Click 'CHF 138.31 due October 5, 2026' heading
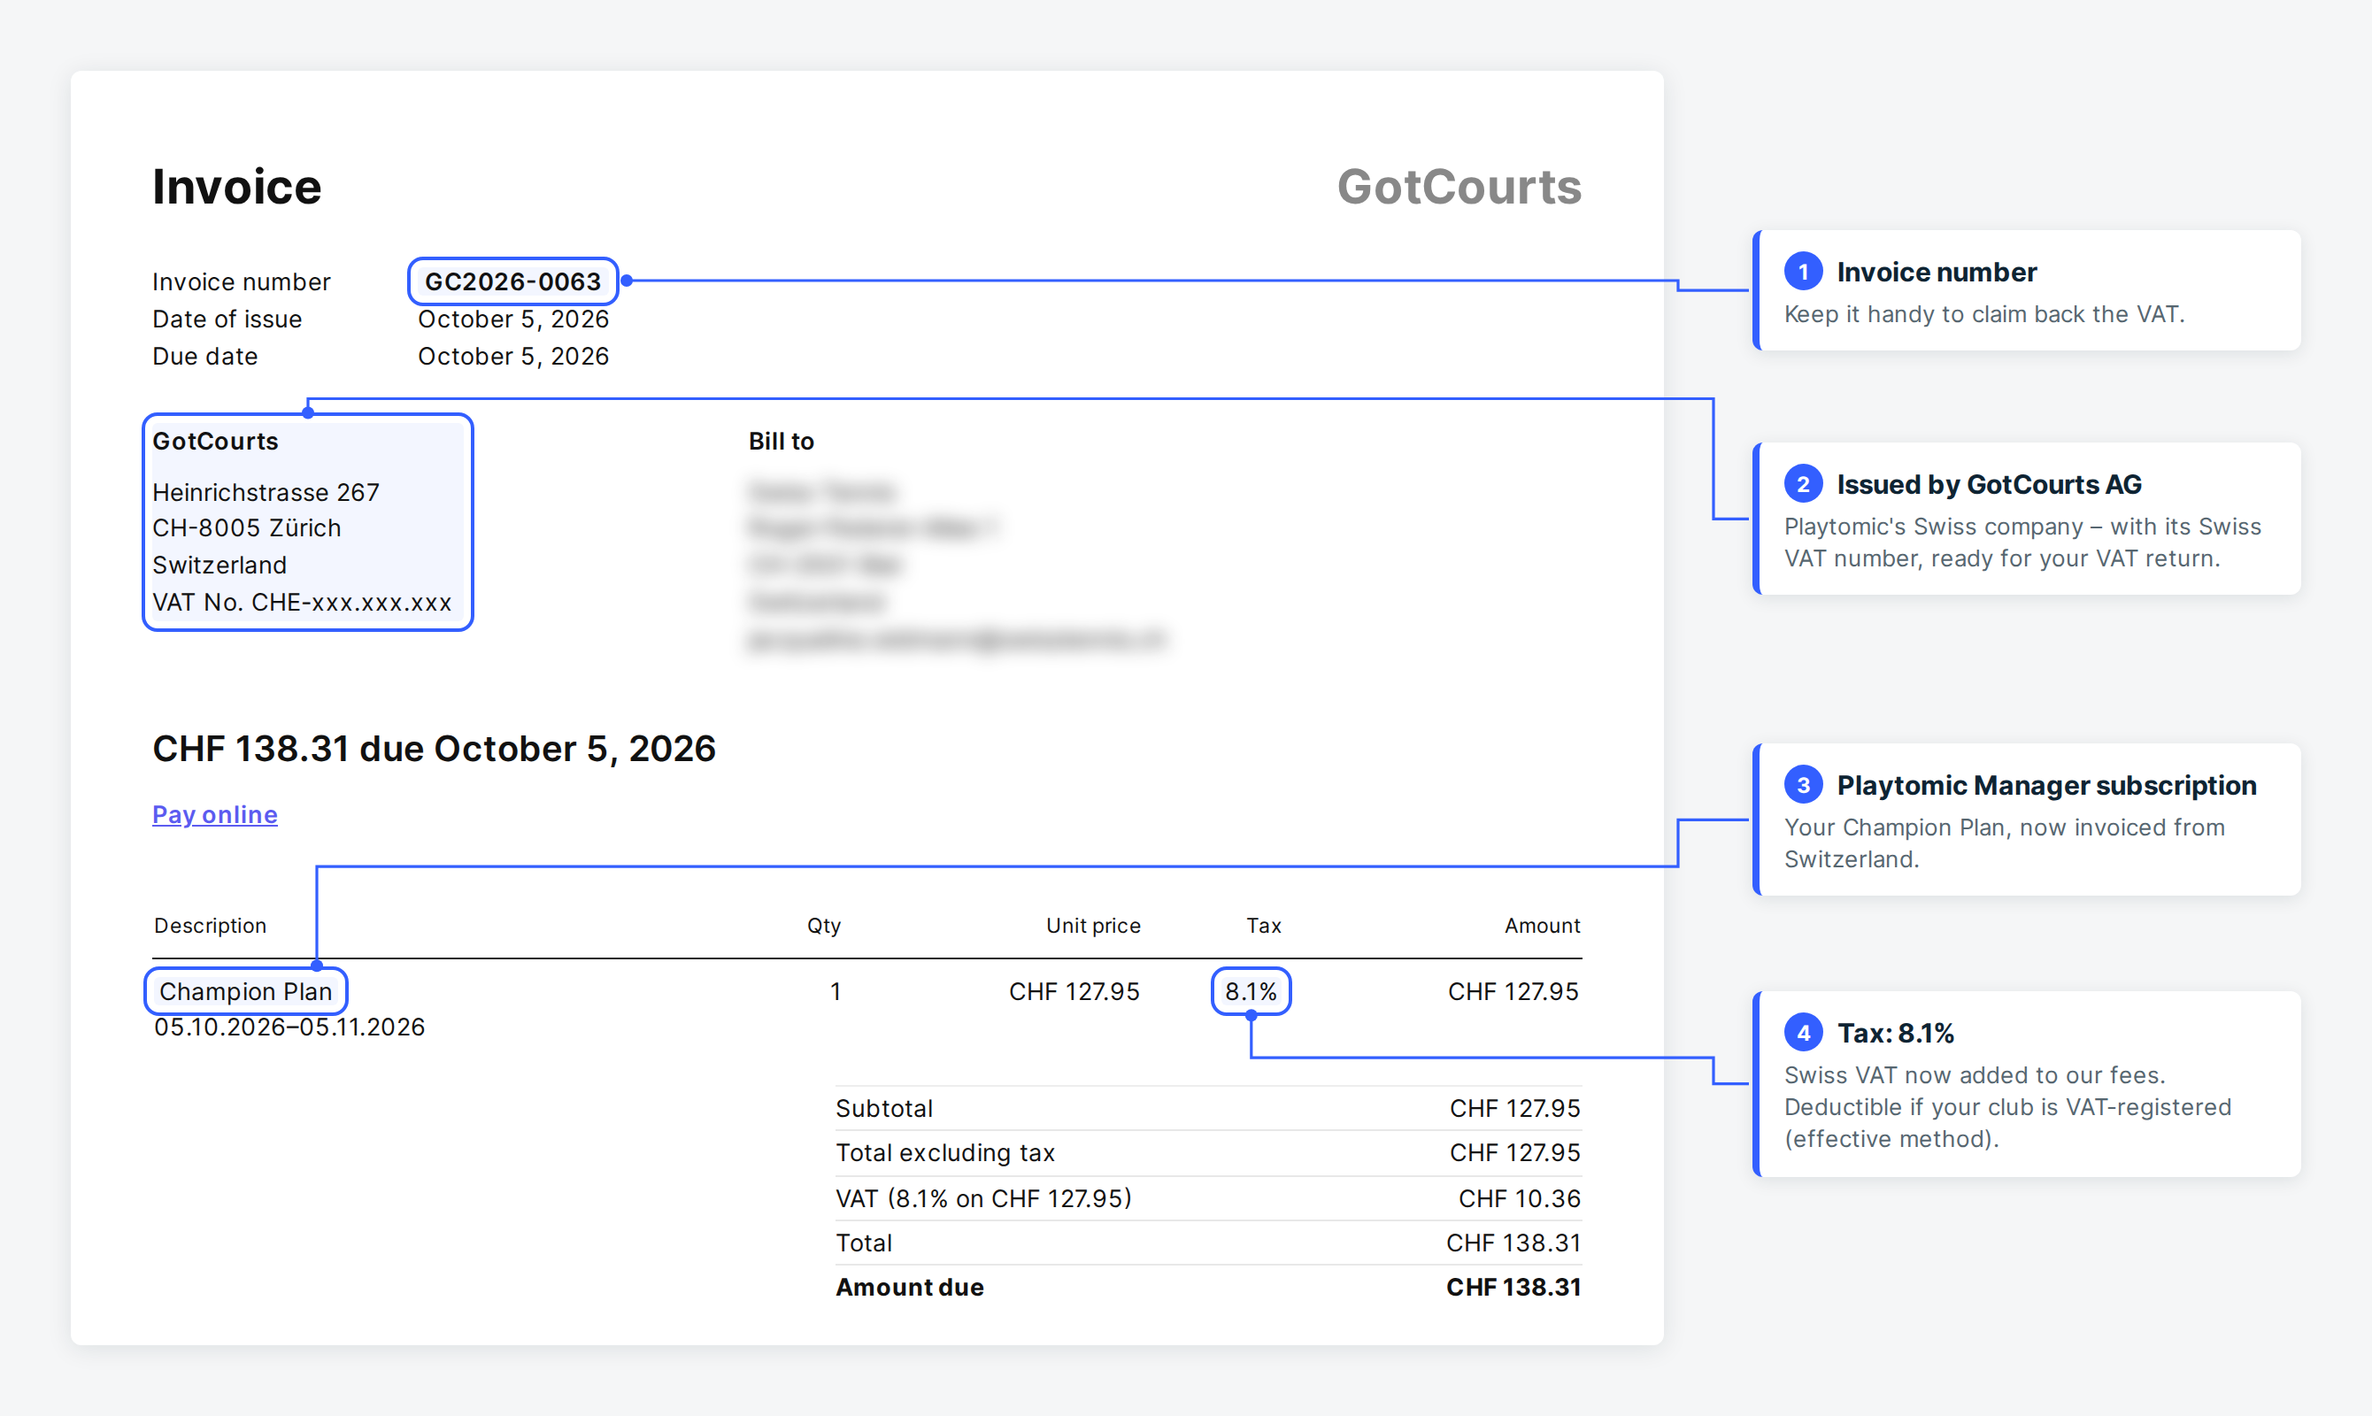 click(x=435, y=748)
